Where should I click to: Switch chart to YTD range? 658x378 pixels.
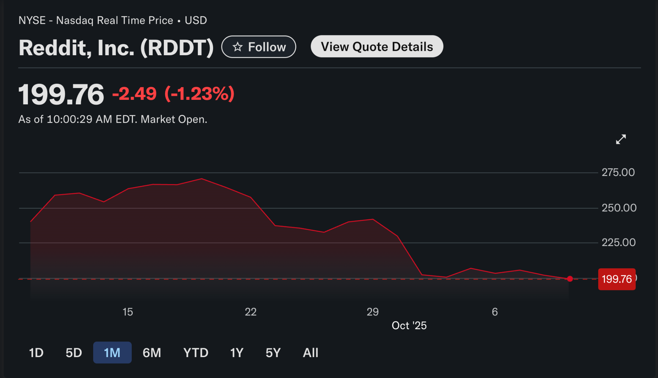(196, 353)
